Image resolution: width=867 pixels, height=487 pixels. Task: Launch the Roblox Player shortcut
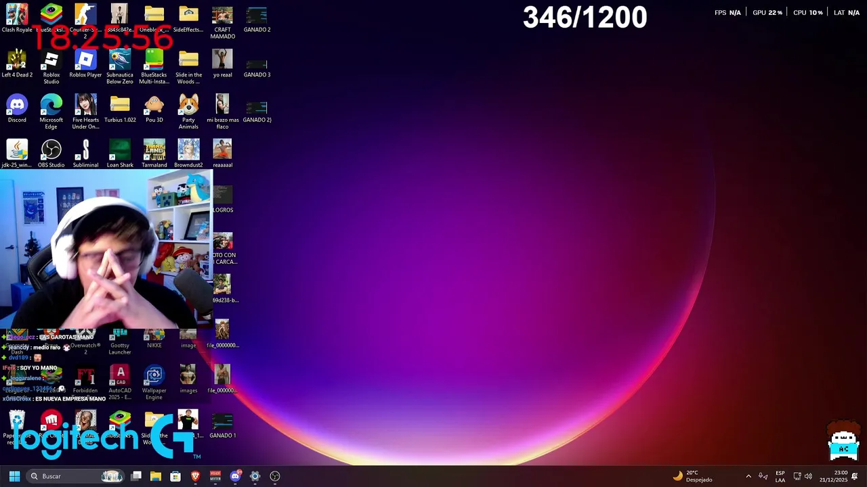(85, 64)
